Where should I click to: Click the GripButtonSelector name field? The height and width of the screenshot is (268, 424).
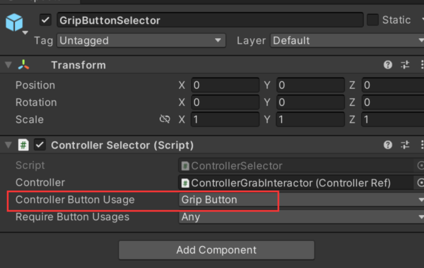(x=209, y=20)
